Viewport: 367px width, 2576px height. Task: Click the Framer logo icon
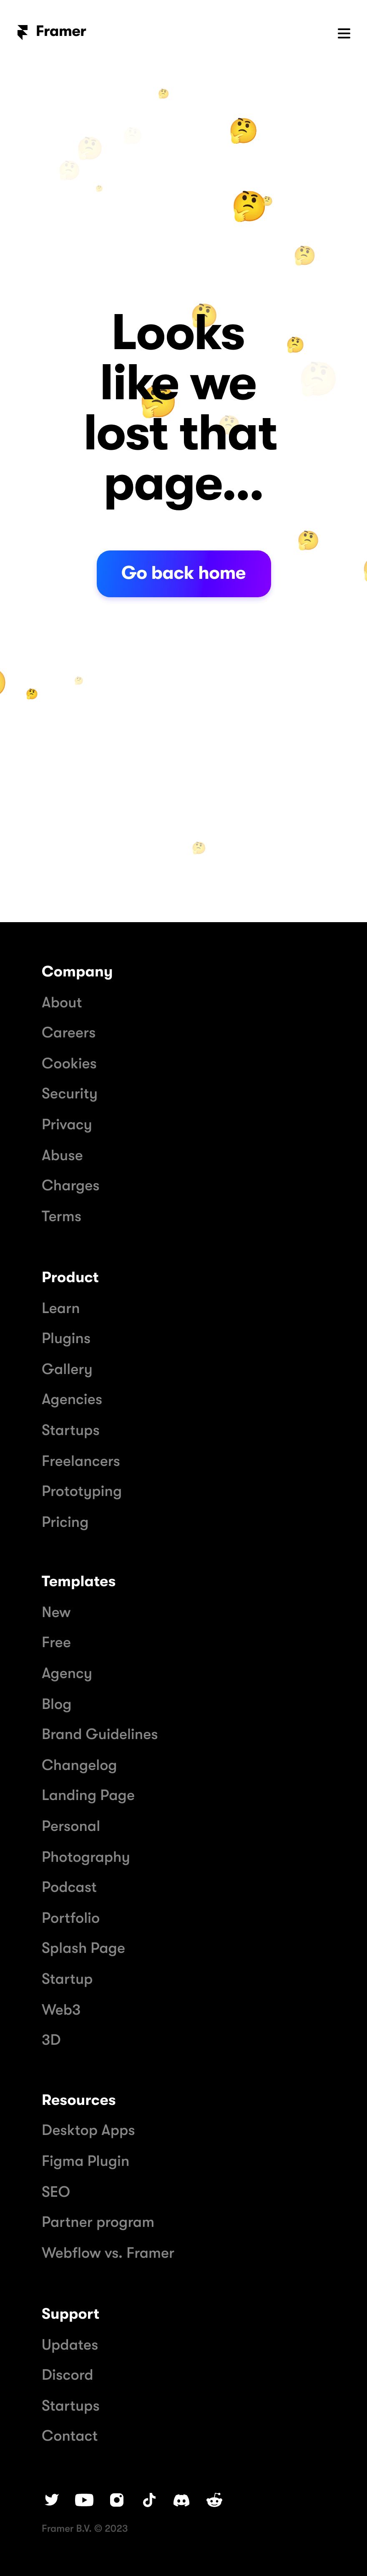[x=23, y=32]
